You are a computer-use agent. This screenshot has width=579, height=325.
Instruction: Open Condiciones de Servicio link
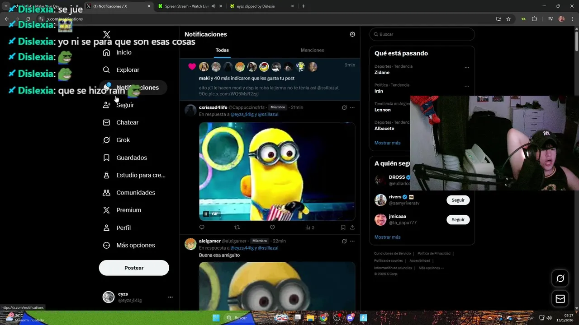click(x=393, y=254)
